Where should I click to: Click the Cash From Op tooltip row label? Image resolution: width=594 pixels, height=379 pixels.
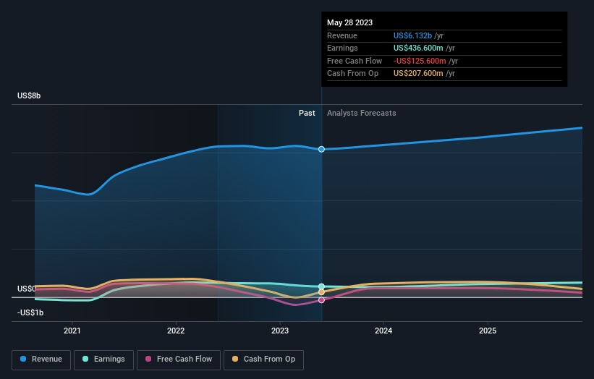tap(352, 74)
